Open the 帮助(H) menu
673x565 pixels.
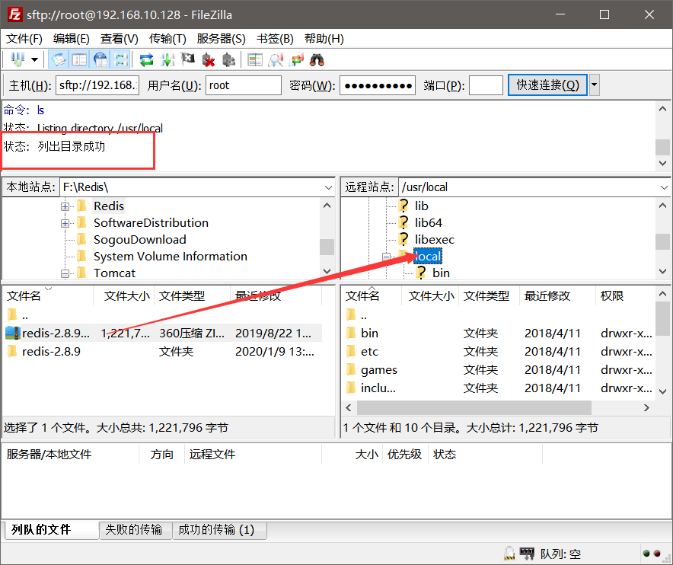[x=324, y=39]
